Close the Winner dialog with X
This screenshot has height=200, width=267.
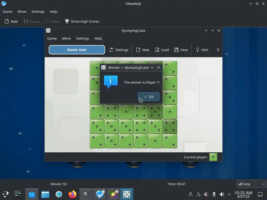point(159,67)
